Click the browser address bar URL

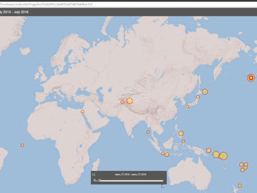coord(46,4)
